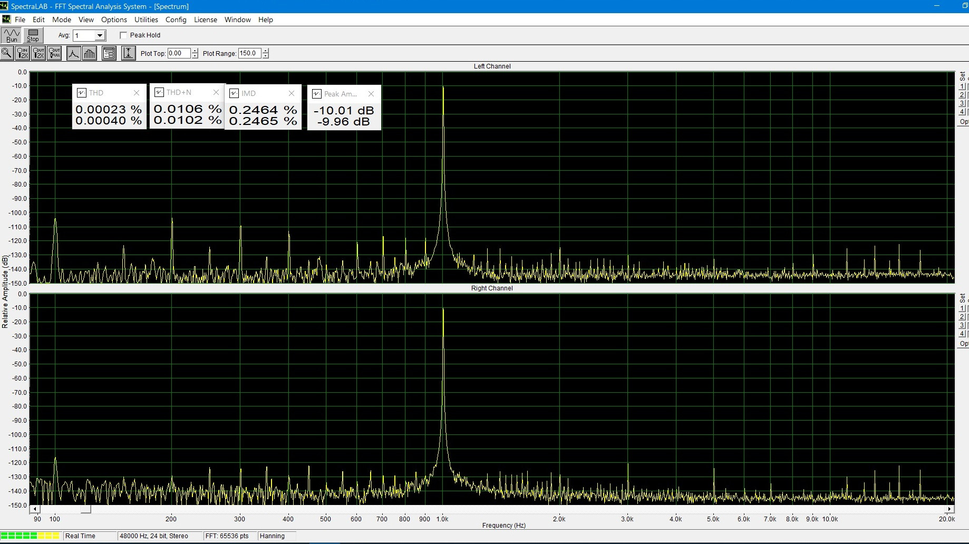Viewport: 969px width, 544px height.
Task: Click the vertical autoscale toolbar icon
Action: pyautogui.click(x=128, y=53)
